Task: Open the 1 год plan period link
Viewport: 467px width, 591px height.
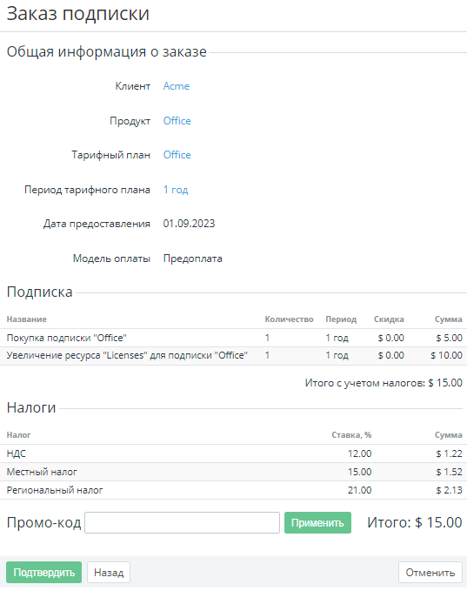Action: tap(176, 190)
